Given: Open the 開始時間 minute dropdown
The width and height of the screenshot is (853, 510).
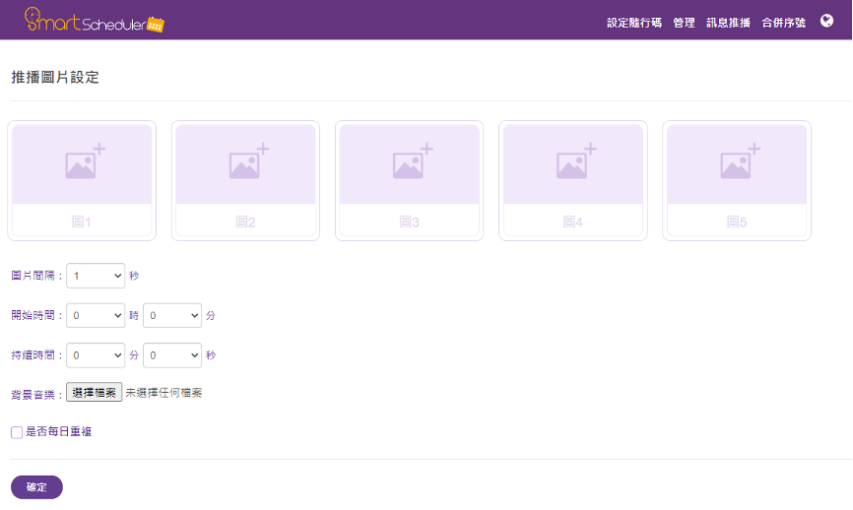Looking at the screenshot, I should coord(172,315).
